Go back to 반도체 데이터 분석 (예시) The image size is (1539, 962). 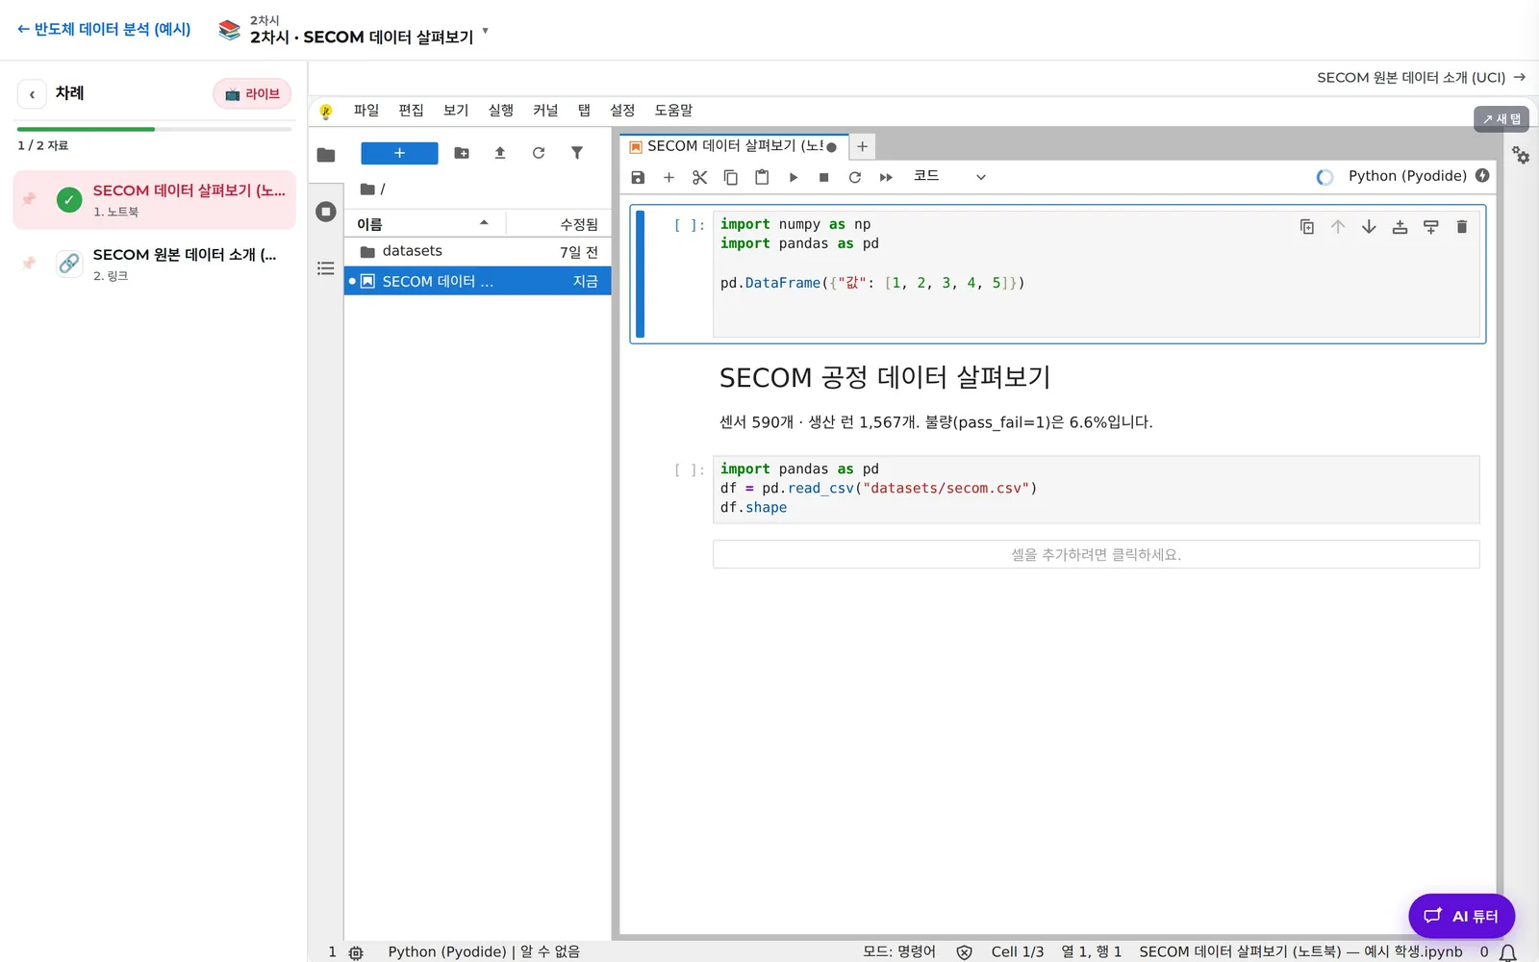point(104,29)
